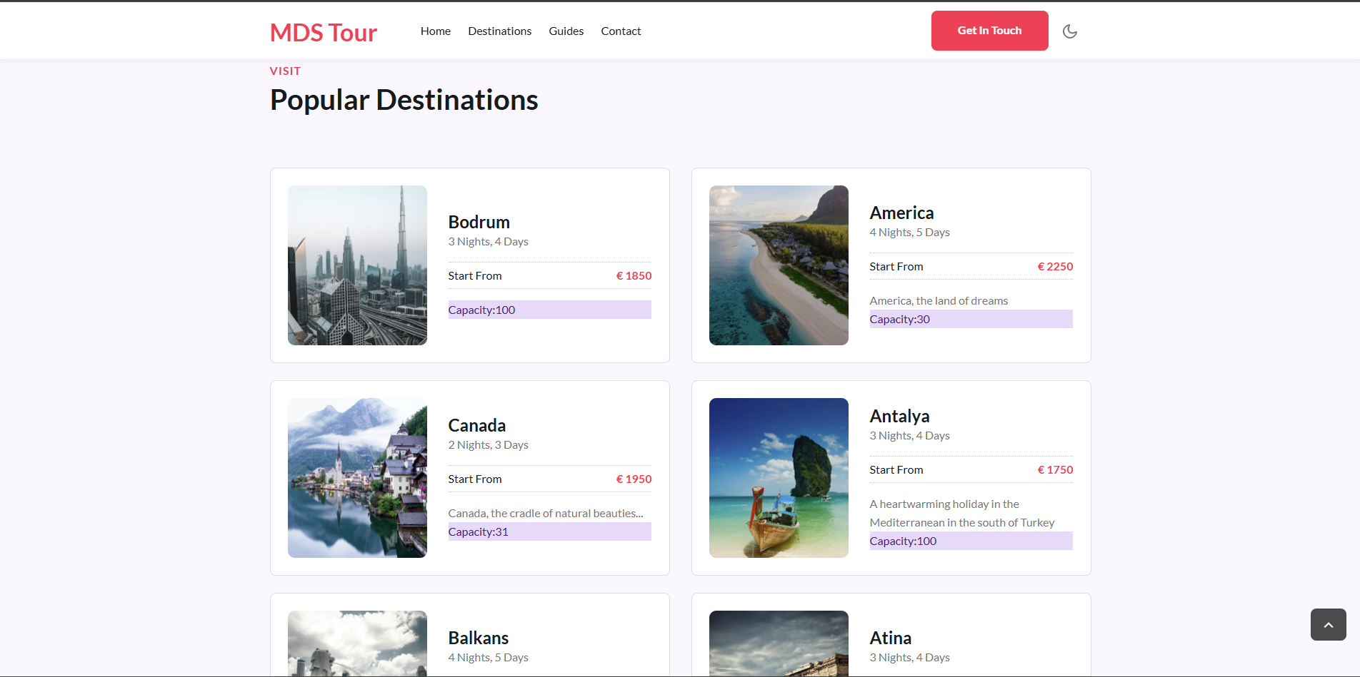Open the Bodrum destination photo

(x=357, y=265)
